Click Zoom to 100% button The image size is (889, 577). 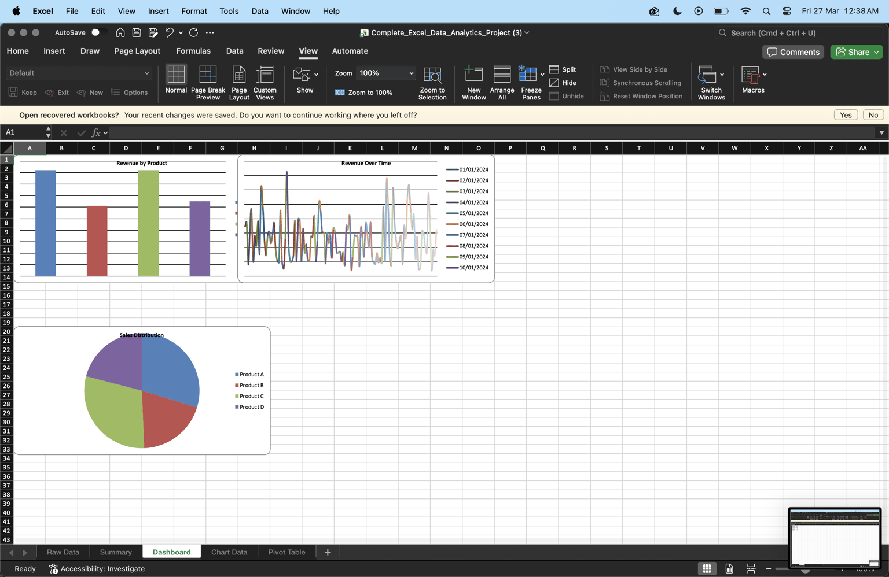click(x=364, y=93)
